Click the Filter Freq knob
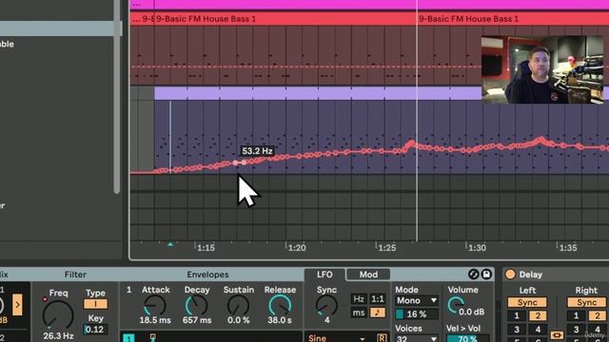609x342 pixels. click(58, 314)
